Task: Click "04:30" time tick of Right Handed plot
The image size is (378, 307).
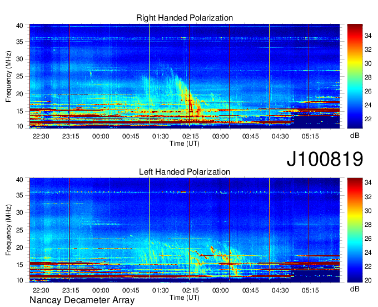Action: tap(280, 136)
